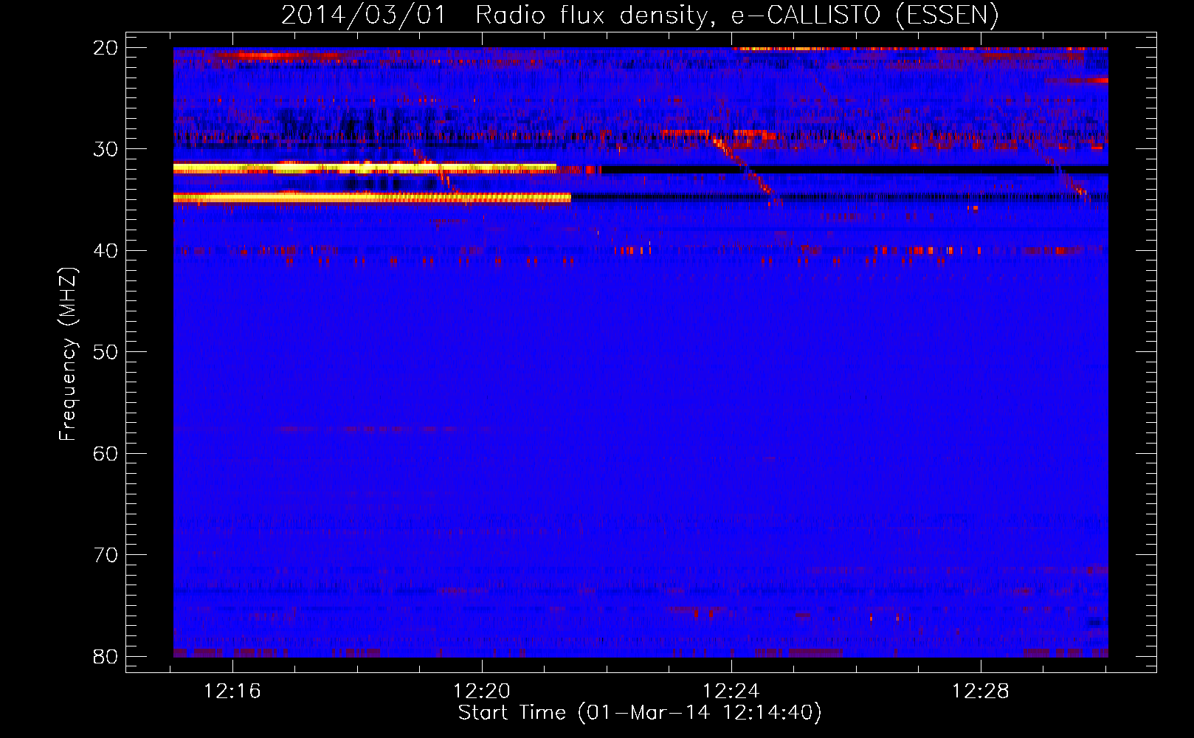This screenshot has width=1194, height=738.
Task: Click the 12:28 time tick label
Action: 981,692
